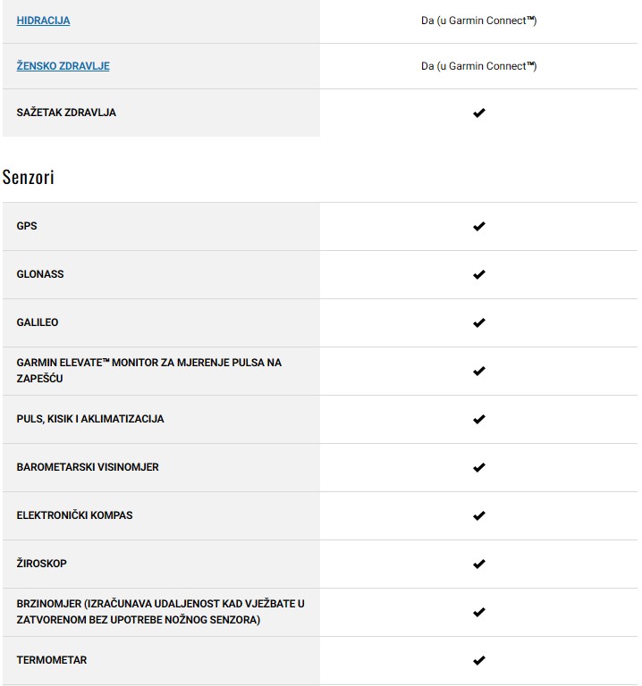This screenshot has width=642, height=686.
Task: Click the GLONASS row label
Action: pos(40,274)
